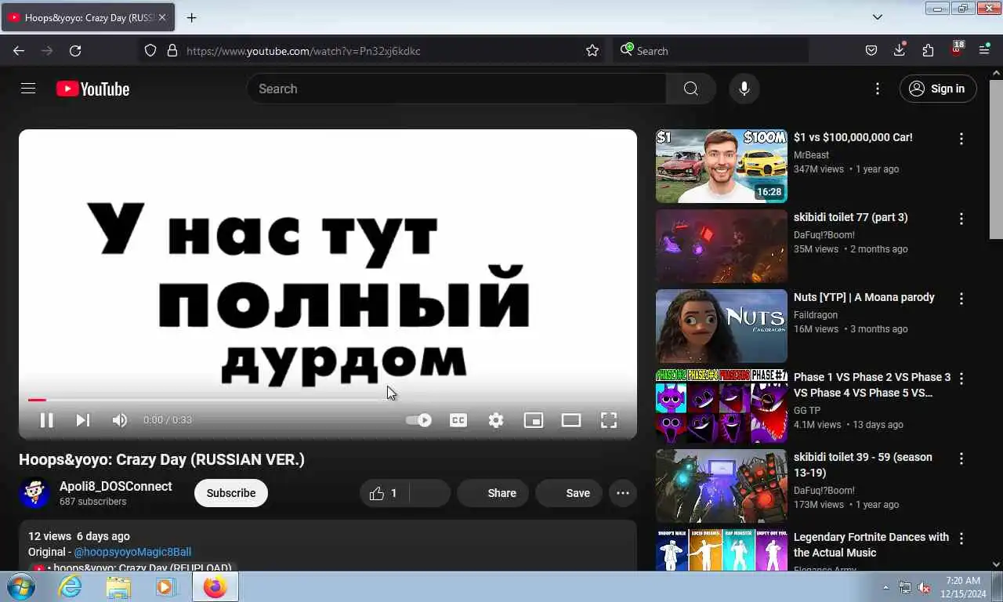1003x602 pixels.
Task: Switch to miniplayer mode
Action: click(x=534, y=420)
